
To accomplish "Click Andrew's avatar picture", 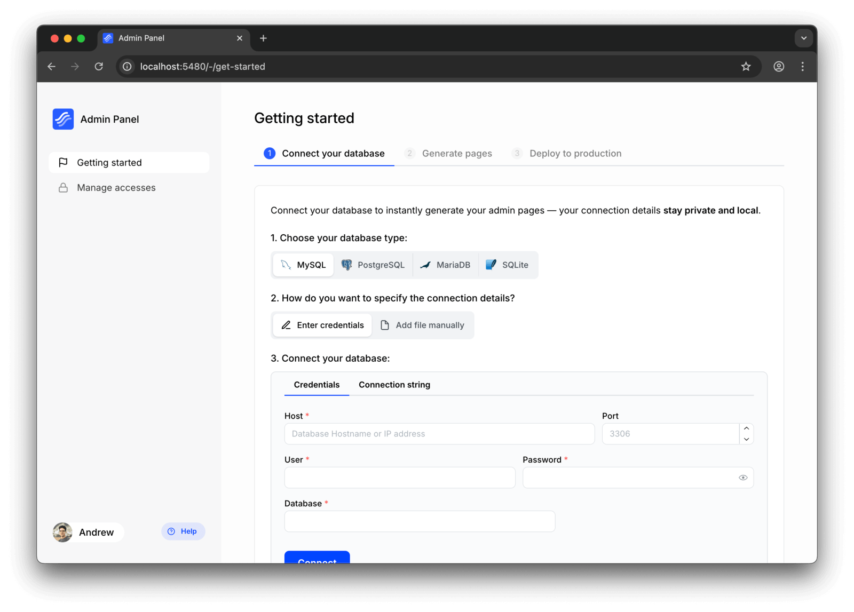I will pos(62,532).
